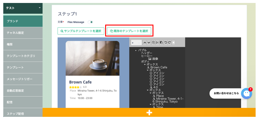Collapse the ボックス containing Time
The width and height of the screenshot is (258, 121).
150,104
